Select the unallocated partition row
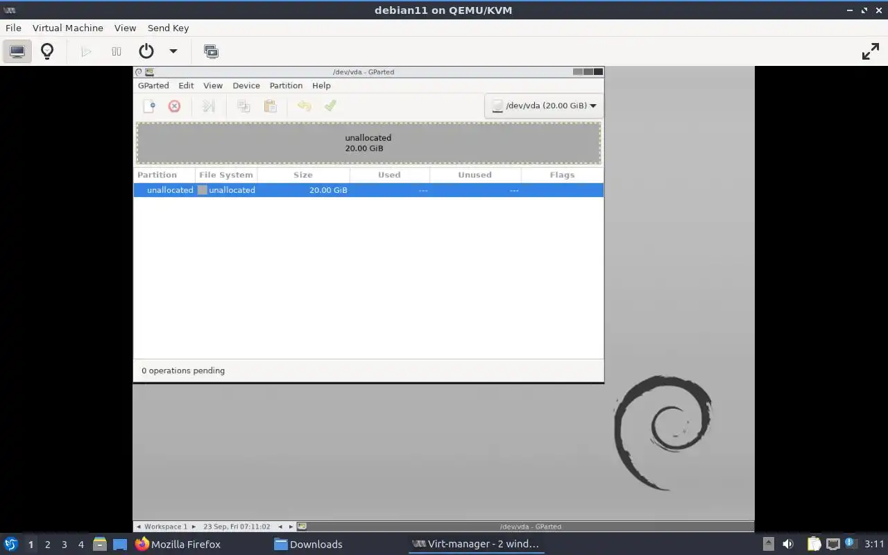Screen dimensions: 888x555 click(368, 190)
